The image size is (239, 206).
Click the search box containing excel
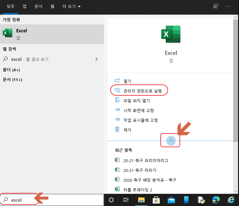52,200
